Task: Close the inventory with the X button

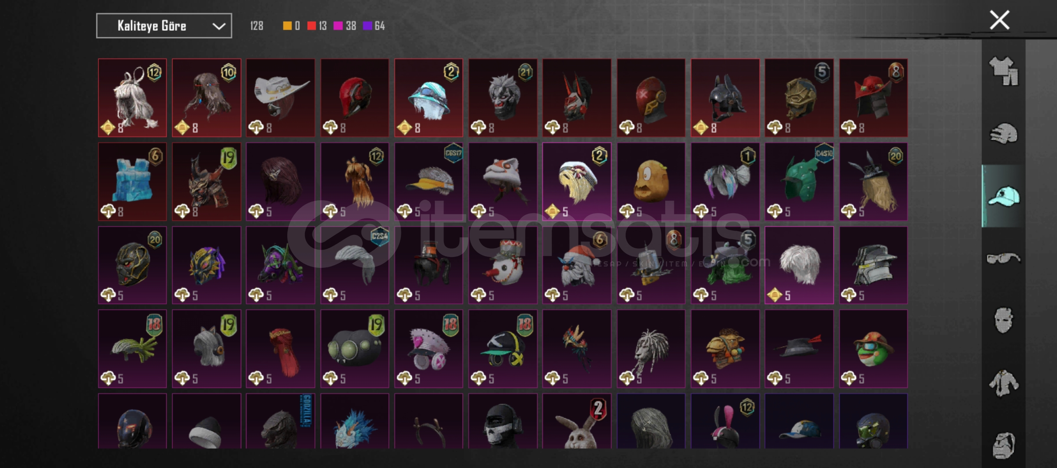Action: pos(999,20)
